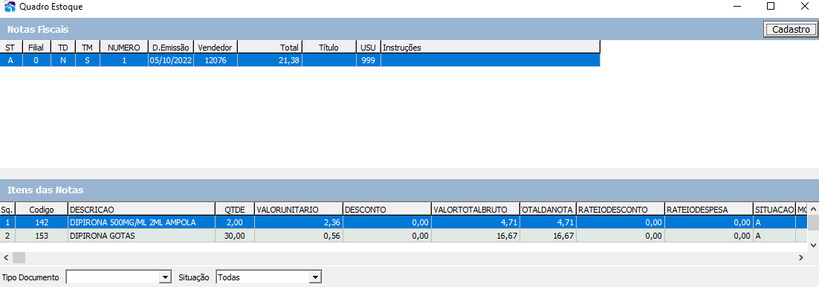Viewport: 819px width, 287px height.
Task: Click the VALORUNITARIO column header
Action: point(298,209)
